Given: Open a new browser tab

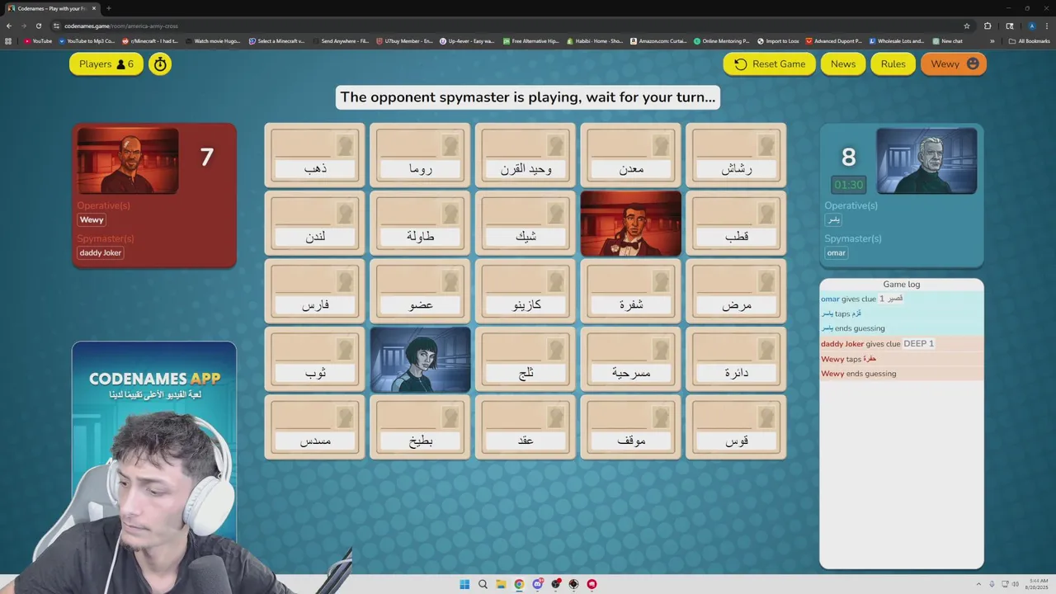Looking at the screenshot, I should click(x=108, y=8).
